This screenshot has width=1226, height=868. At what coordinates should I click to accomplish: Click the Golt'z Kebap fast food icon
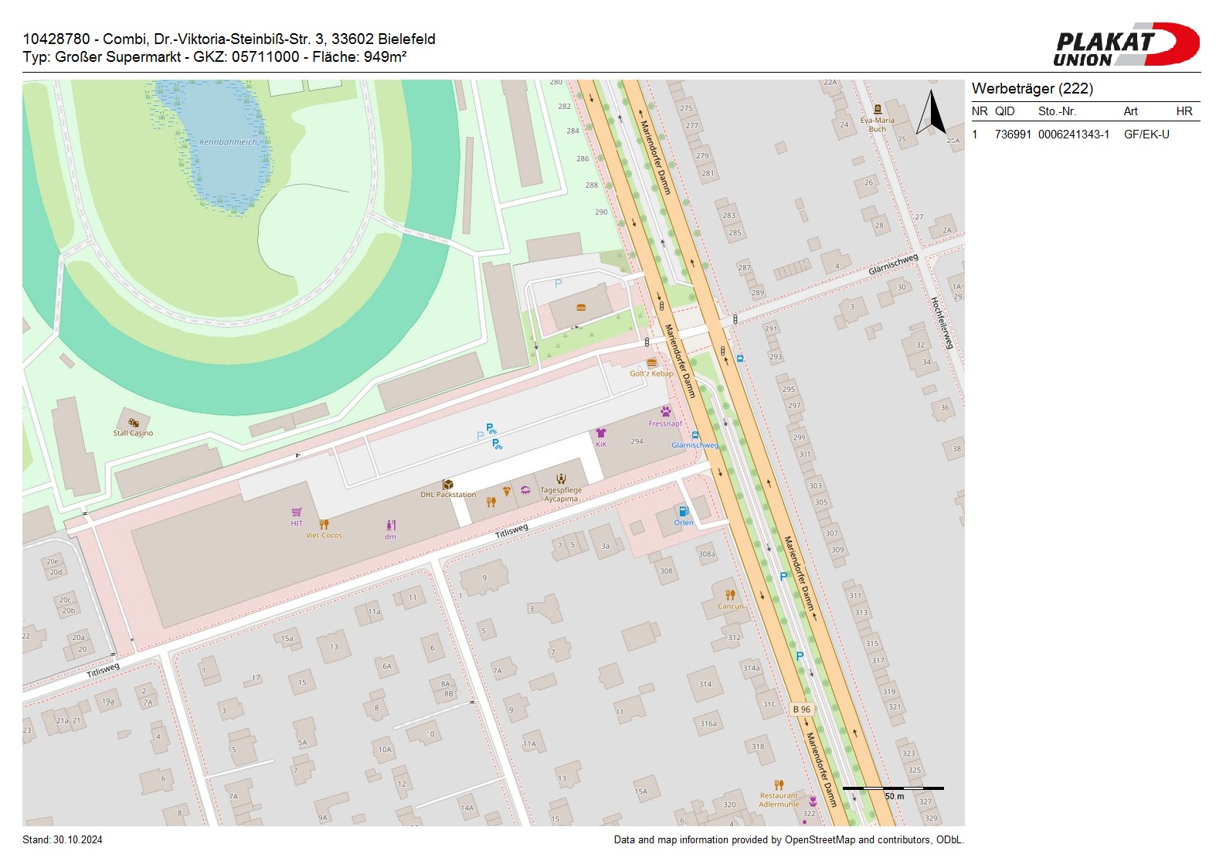coord(651,363)
